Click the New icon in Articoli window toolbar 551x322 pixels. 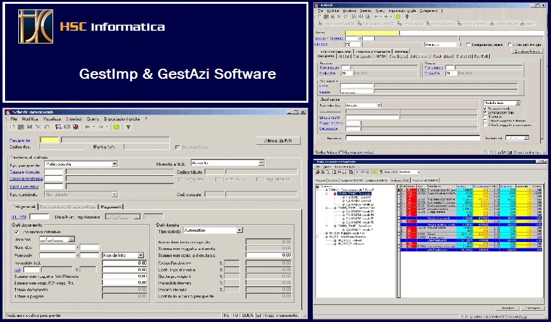320,16
